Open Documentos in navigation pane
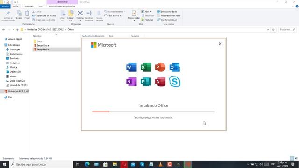This screenshot has height=168, width=299. coord(14,54)
